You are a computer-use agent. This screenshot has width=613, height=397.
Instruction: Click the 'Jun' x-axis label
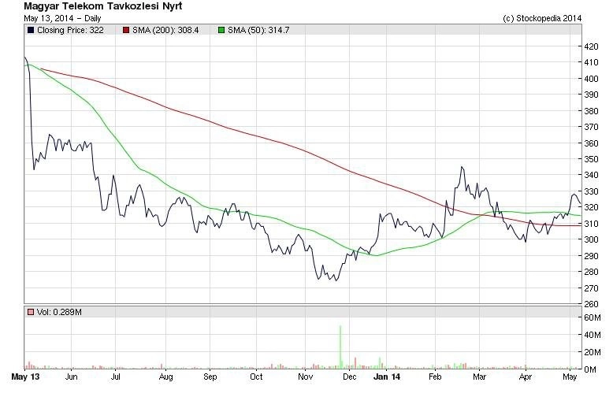pyautogui.click(x=71, y=377)
